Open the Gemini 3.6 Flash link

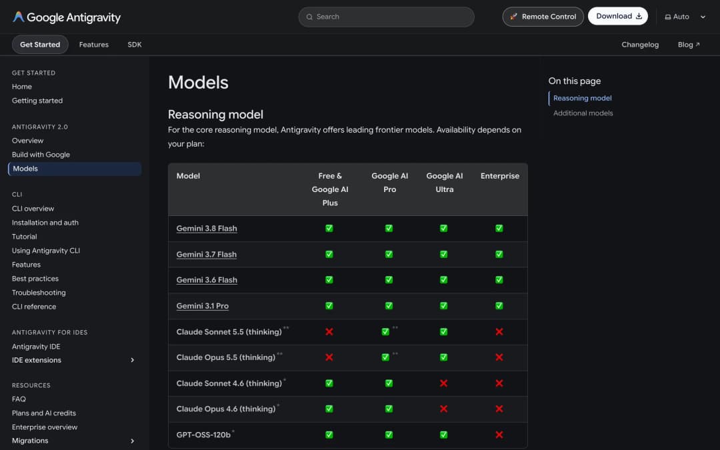click(207, 280)
